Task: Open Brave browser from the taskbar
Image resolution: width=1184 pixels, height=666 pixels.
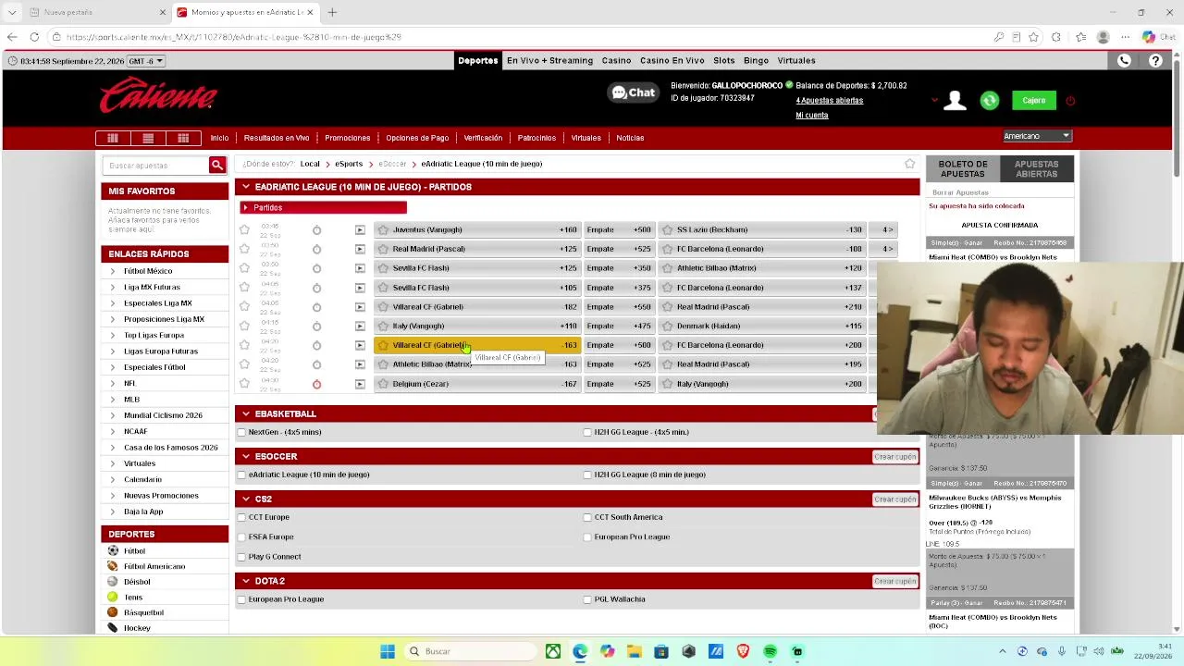Action: [x=743, y=651]
